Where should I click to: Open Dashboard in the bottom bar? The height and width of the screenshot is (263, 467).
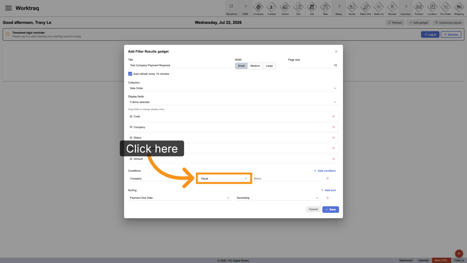(406, 260)
